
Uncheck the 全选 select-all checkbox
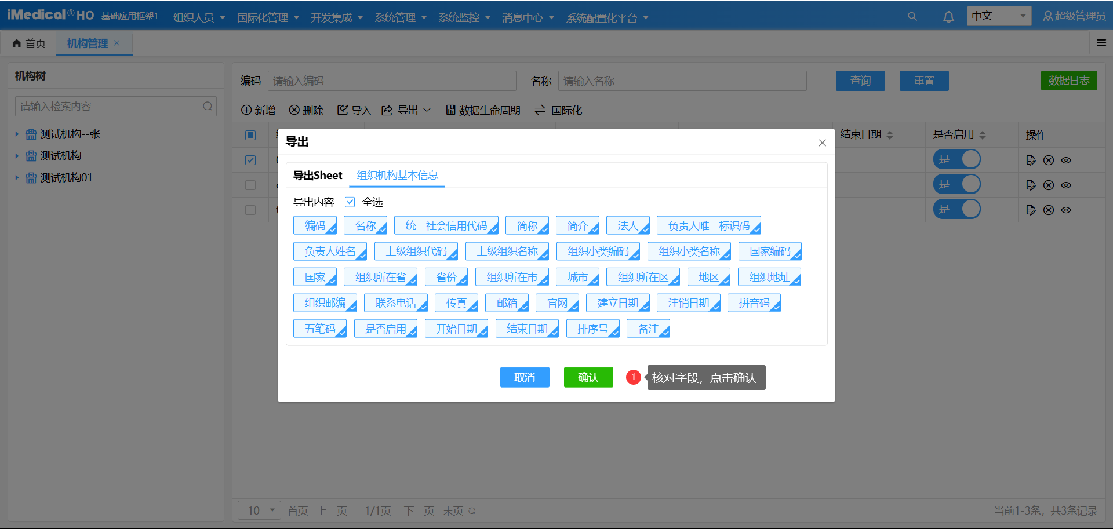click(x=350, y=202)
